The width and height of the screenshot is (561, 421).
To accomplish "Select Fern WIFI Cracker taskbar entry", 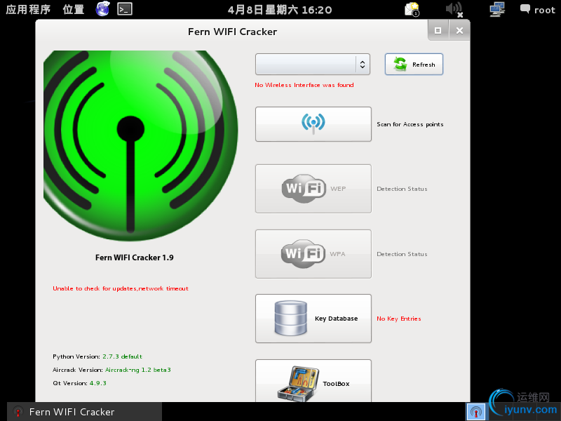I will (x=84, y=412).
